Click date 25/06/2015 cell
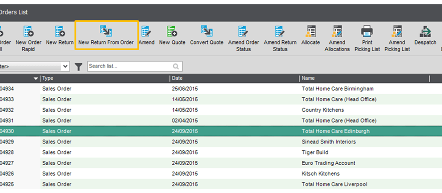Viewport: 442px width, 193px height. pos(185,89)
